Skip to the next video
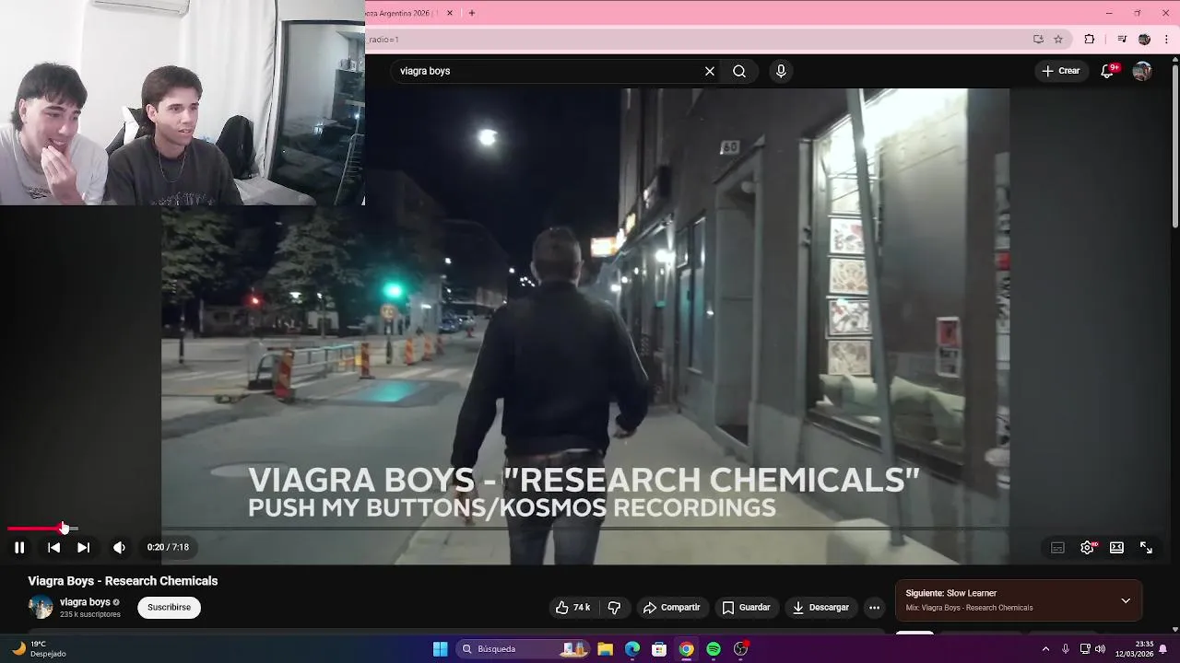Viewport: 1180px width, 663px height. click(83, 547)
